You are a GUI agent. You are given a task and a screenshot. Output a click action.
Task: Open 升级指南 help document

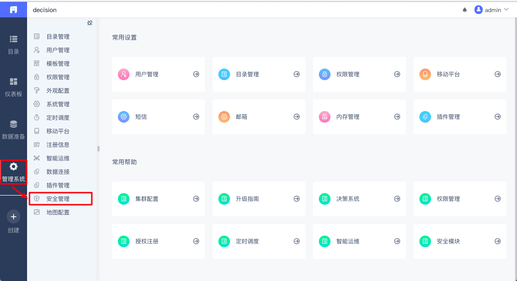click(x=258, y=199)
